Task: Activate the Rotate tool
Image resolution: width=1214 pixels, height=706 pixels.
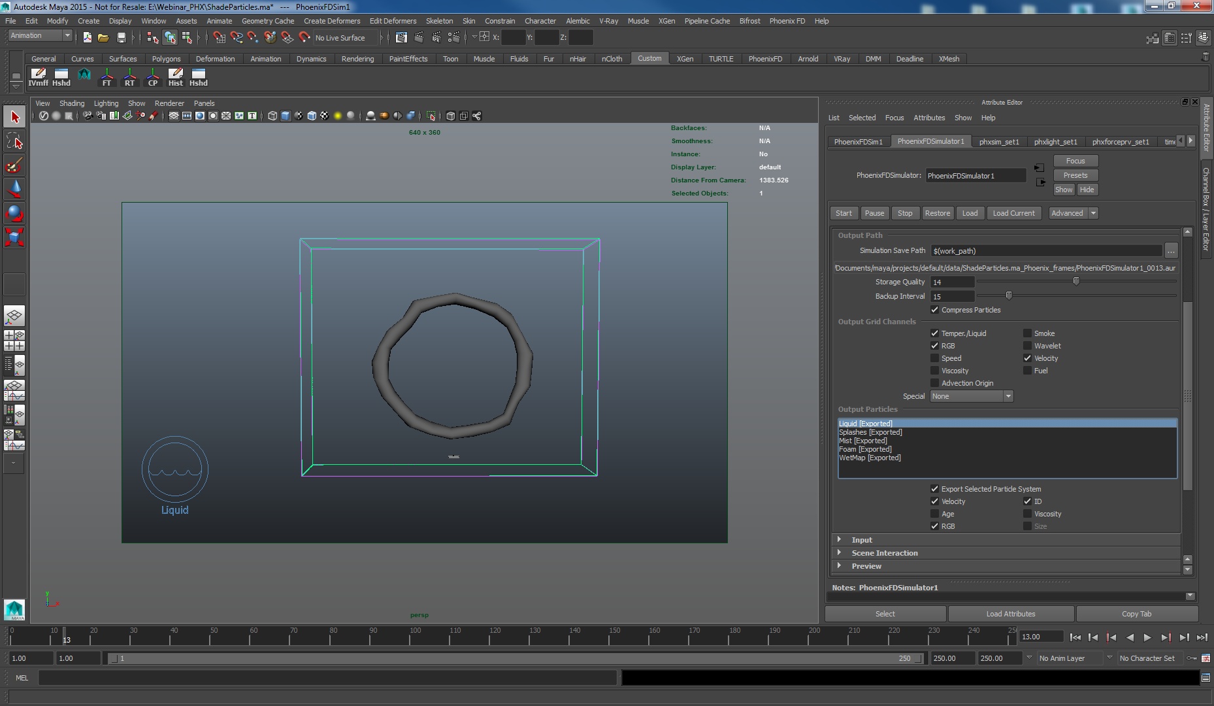Action: click(14, 212)
